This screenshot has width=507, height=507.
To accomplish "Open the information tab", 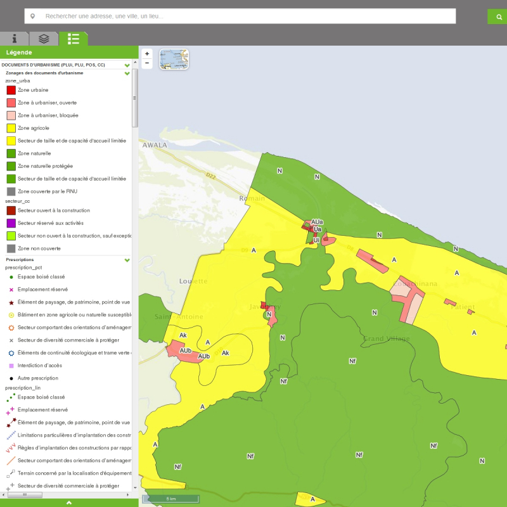I will (x=14, y=39).
